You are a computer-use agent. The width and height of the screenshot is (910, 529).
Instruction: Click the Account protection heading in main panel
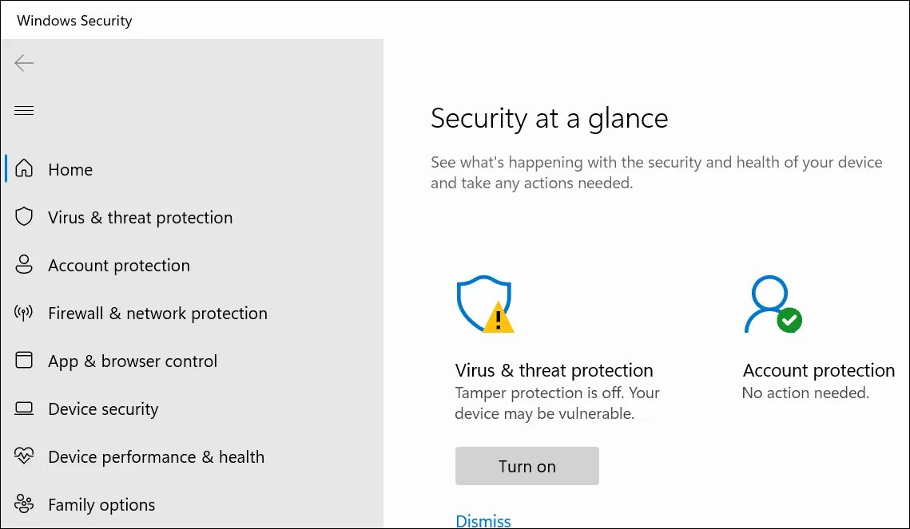[x=818, y=370]
